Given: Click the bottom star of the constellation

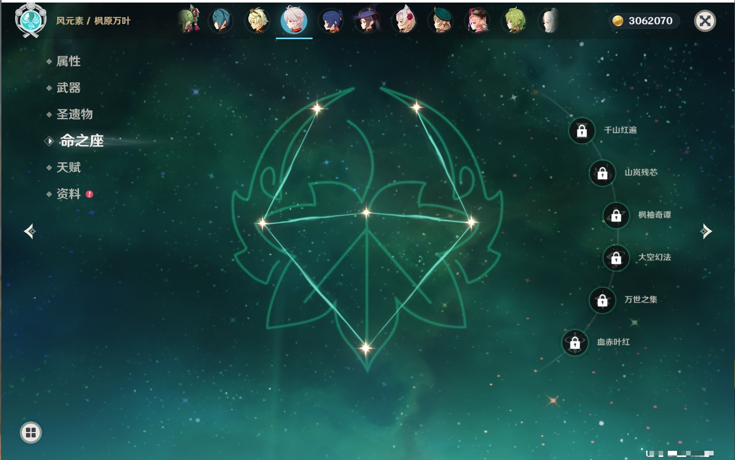Looking at the screenshot, I should coord(365,348).
